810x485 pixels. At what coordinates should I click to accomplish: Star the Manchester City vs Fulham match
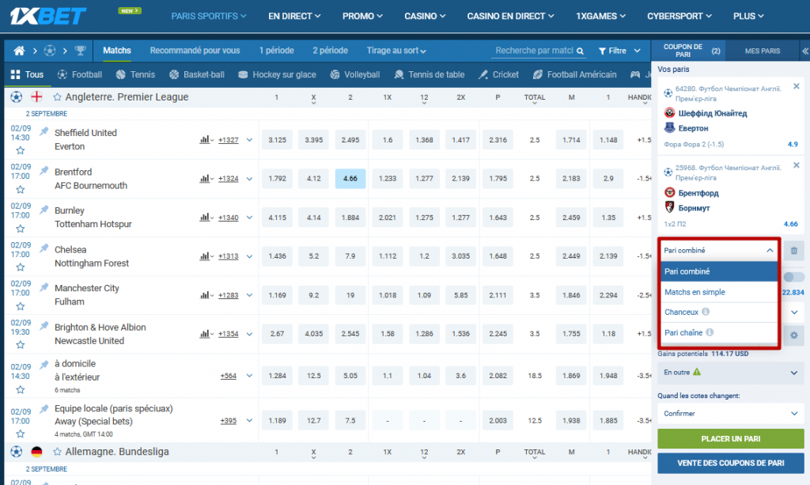[20, 305]
